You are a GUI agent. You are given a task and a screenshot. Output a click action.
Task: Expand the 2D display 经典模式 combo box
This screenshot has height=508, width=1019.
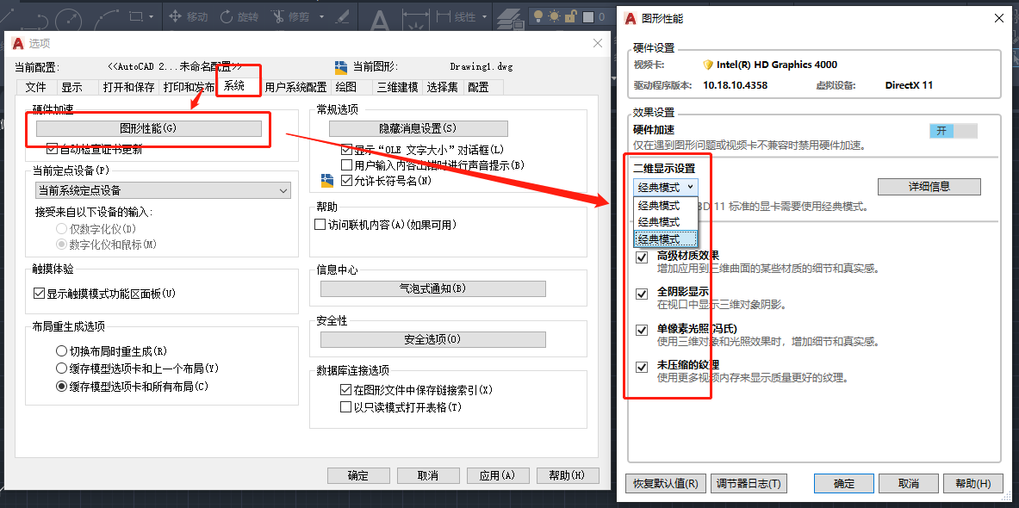click(x=665, y=186)
